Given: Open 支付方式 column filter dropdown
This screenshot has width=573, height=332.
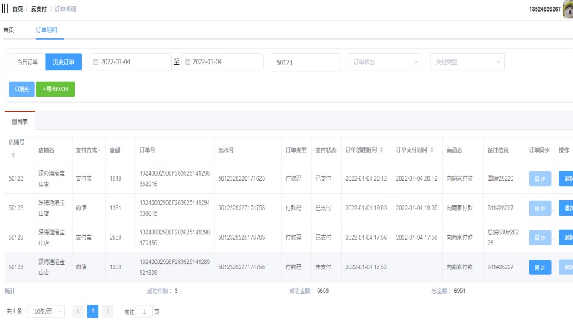Looking at the screenshot, I should tap(99, 150).
